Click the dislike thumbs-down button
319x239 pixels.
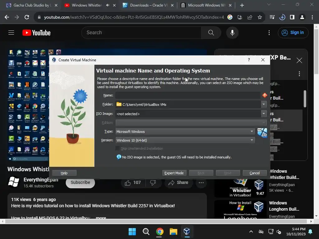click(153, 182)
